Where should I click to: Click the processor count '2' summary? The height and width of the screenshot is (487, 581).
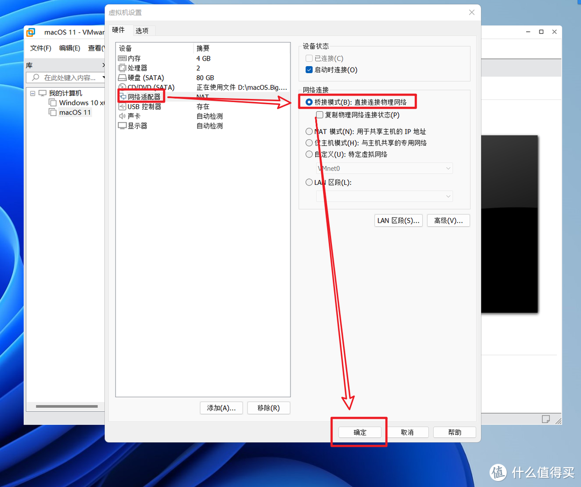[198, 68]
